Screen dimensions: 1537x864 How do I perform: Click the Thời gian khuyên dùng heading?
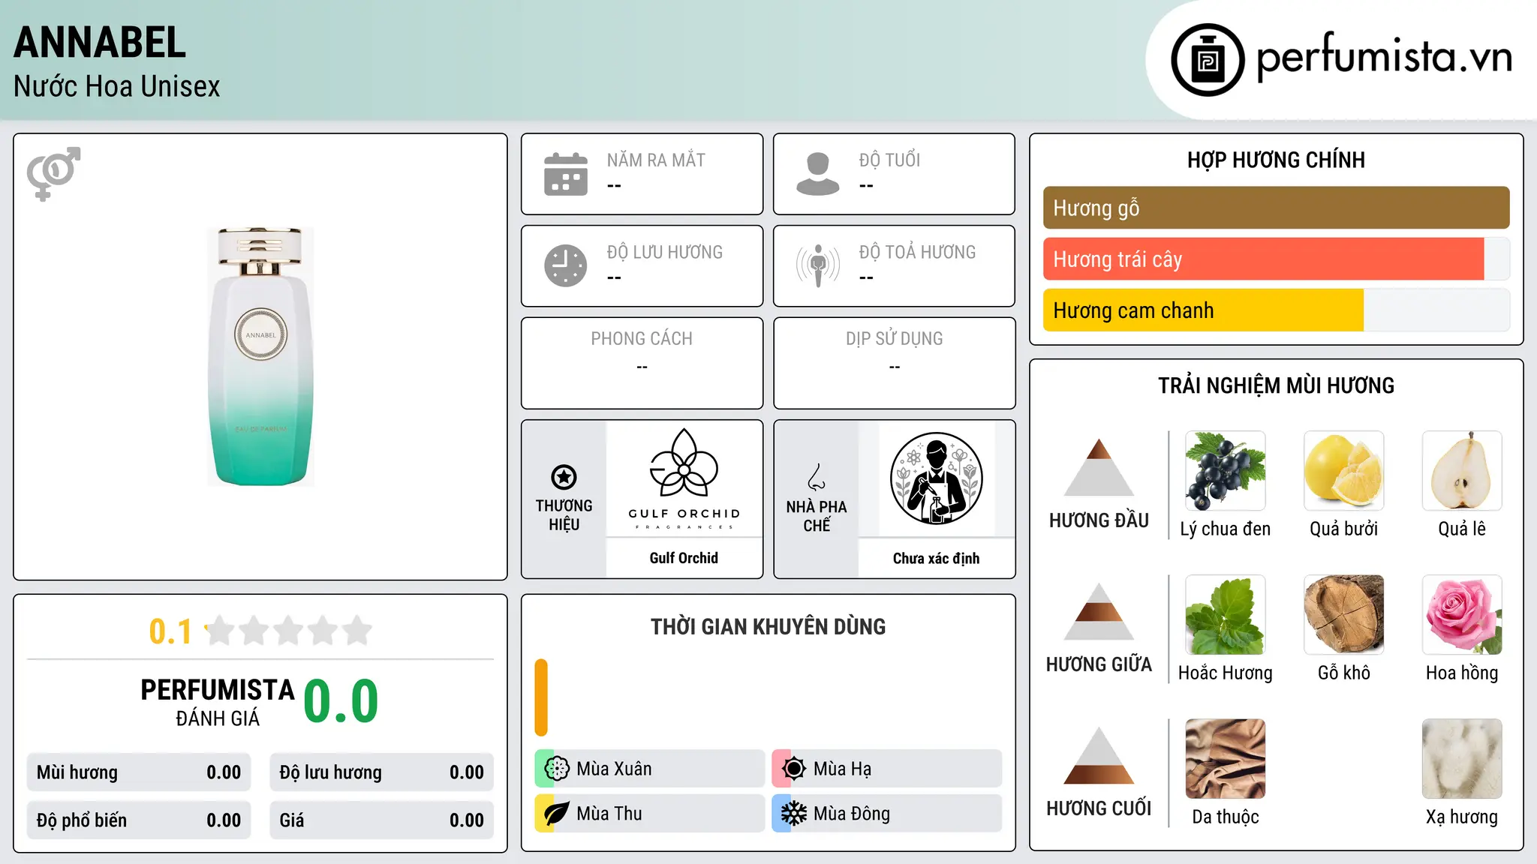[x=768, y=626]
